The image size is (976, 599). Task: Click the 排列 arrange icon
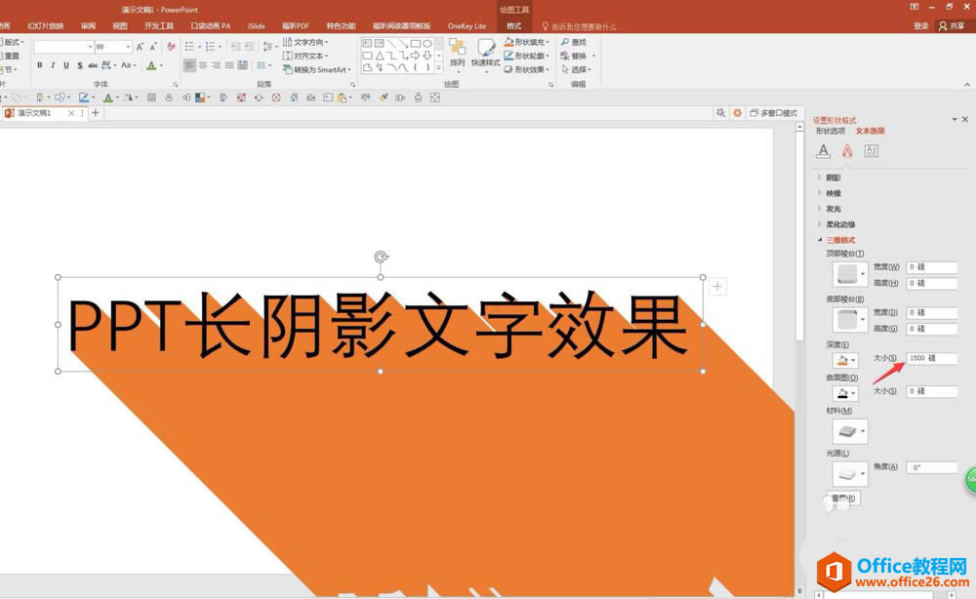(458, 53)
